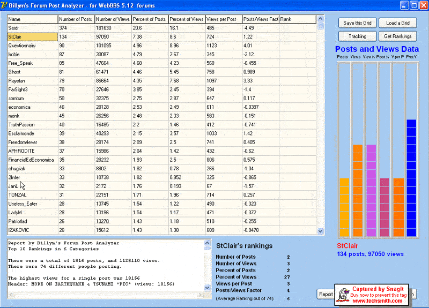Click the Percent of Posts column header

pos(150,19)
